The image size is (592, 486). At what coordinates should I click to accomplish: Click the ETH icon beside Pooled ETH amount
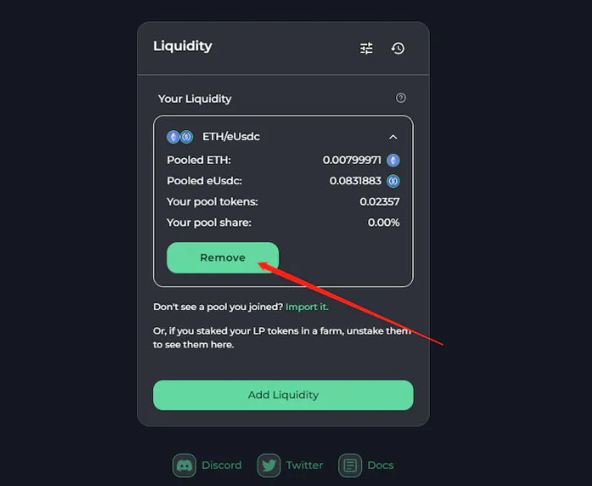pos(393,161)
